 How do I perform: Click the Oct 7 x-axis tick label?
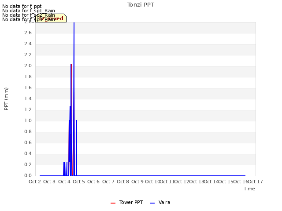(x=108, y=182)
